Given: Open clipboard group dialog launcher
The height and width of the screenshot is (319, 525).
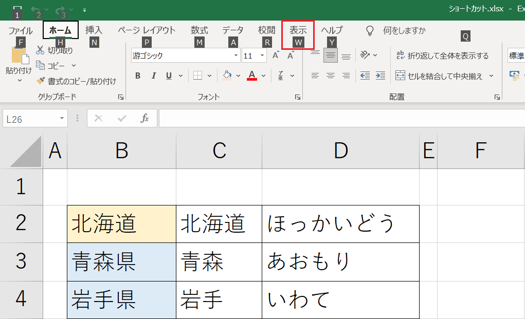Looking at the screenshot, I should [x=121, y=97].
